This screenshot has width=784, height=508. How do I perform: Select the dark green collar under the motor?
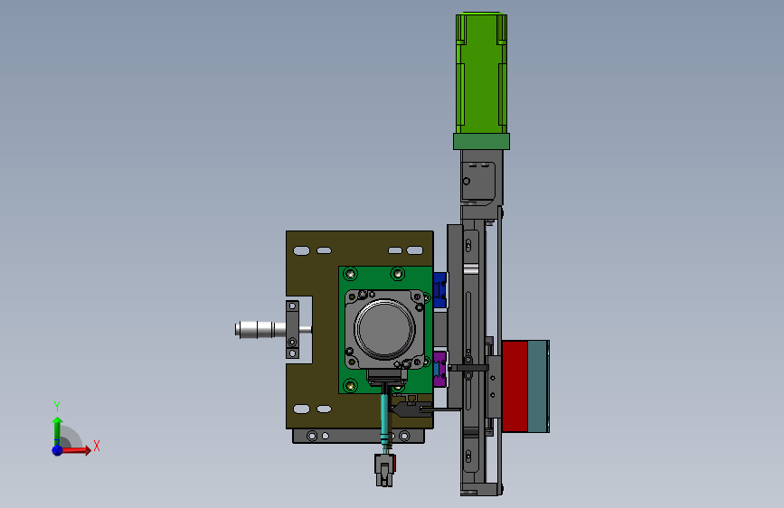tap(481, 142)
